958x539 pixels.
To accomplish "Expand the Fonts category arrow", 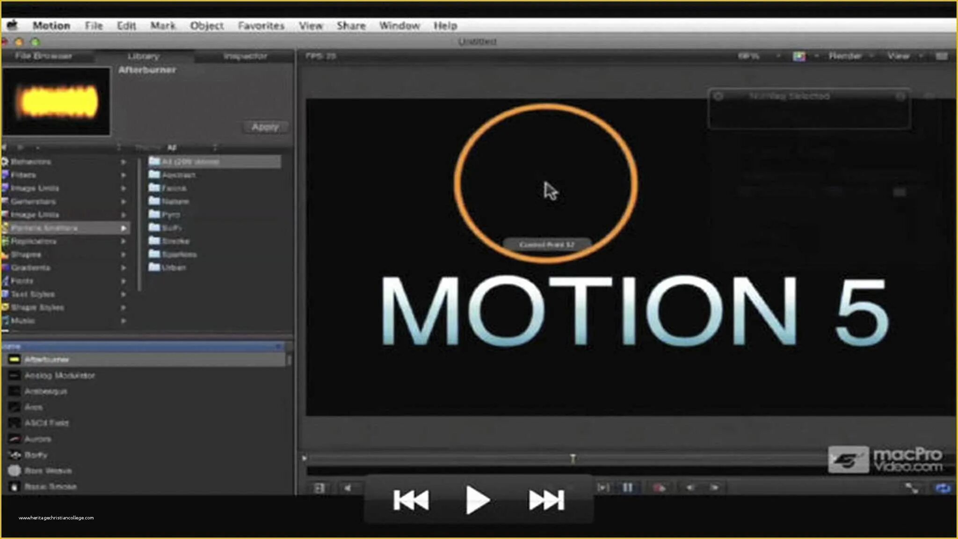I will click(x=123, y=281).
